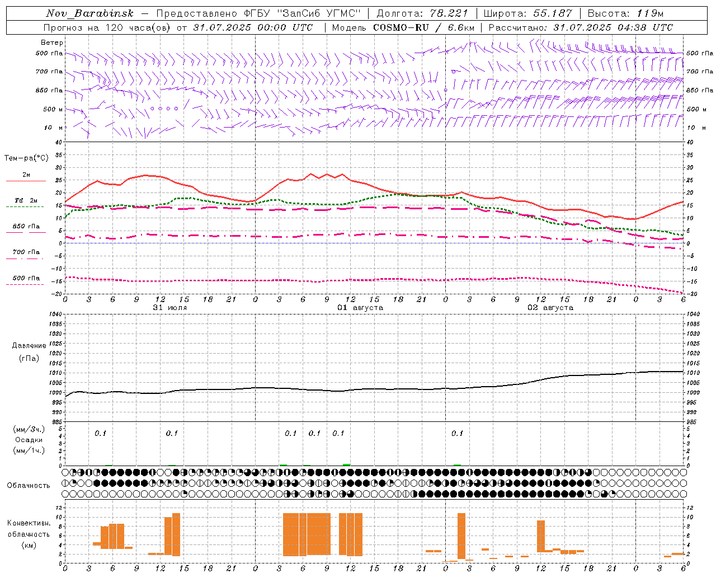Click the provider text ФГБУ "ЗапСиб УГМС"

coord(303,13)
